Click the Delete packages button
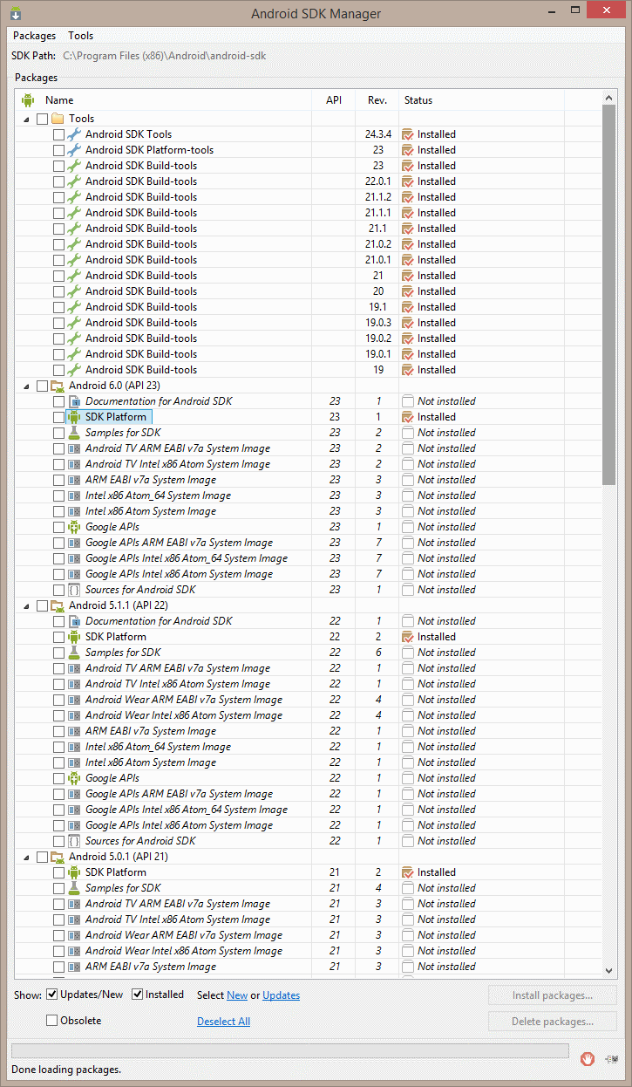Screen dimensions: 632x1087 553,1022
